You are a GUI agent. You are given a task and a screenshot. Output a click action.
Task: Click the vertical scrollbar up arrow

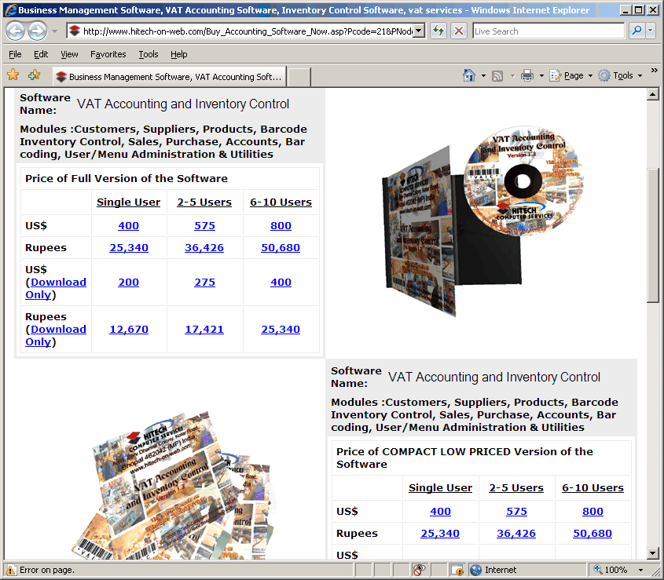coord(652,94)
